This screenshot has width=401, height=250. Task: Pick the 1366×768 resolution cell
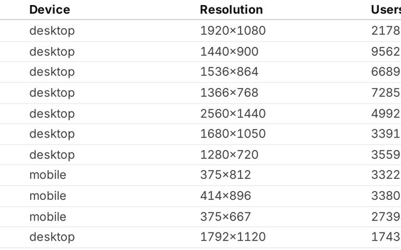229,92
